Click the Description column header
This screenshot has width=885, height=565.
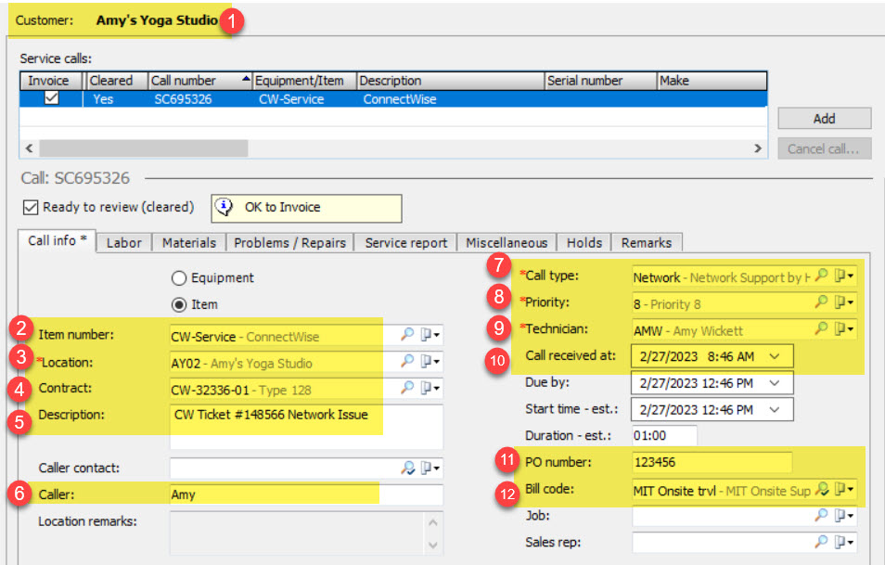tap(451, 81)
